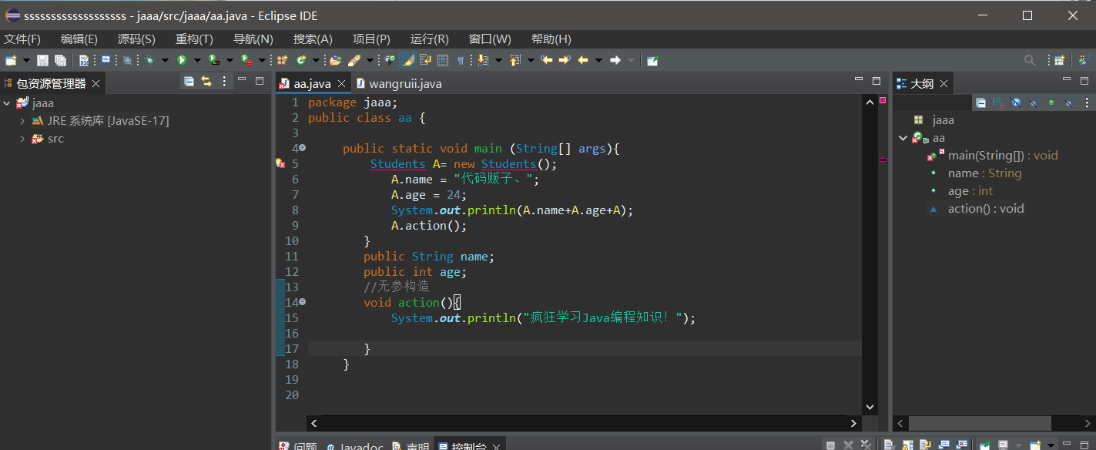Toggle Link with Editor in Package Explorer

pyautogui.click(x=206, y=82)
